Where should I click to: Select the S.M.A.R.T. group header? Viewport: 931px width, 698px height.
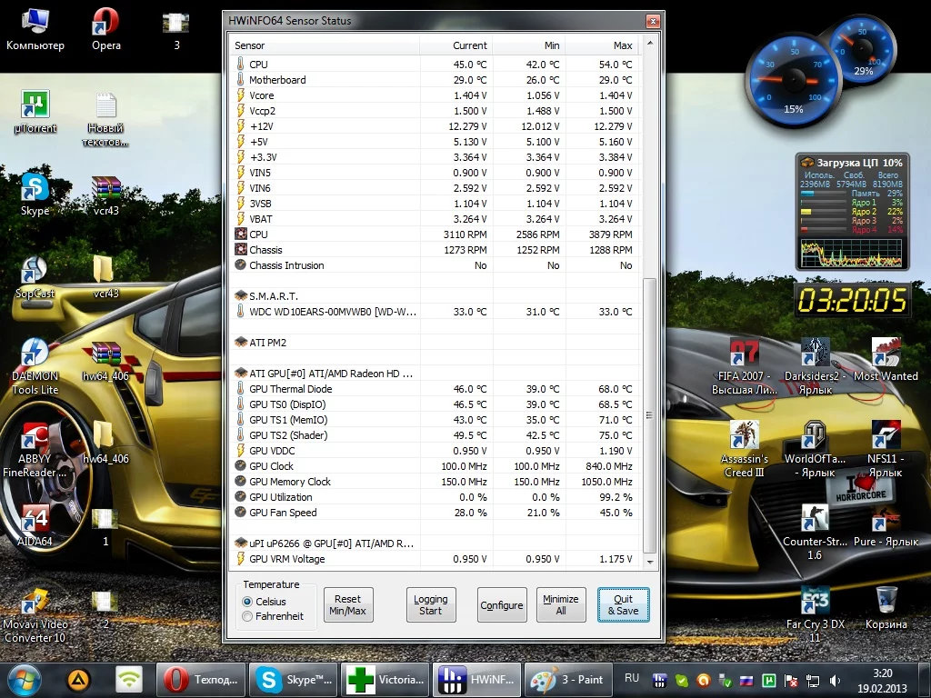click(435, 296)
